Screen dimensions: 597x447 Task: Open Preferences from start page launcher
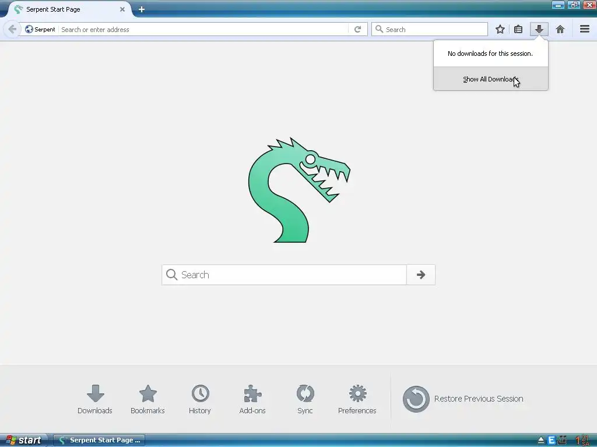click(x=357, y=399)
